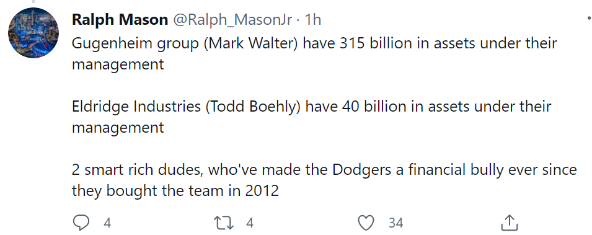
Task: Click the reply speech bubble icon
Action: point(81,223)
